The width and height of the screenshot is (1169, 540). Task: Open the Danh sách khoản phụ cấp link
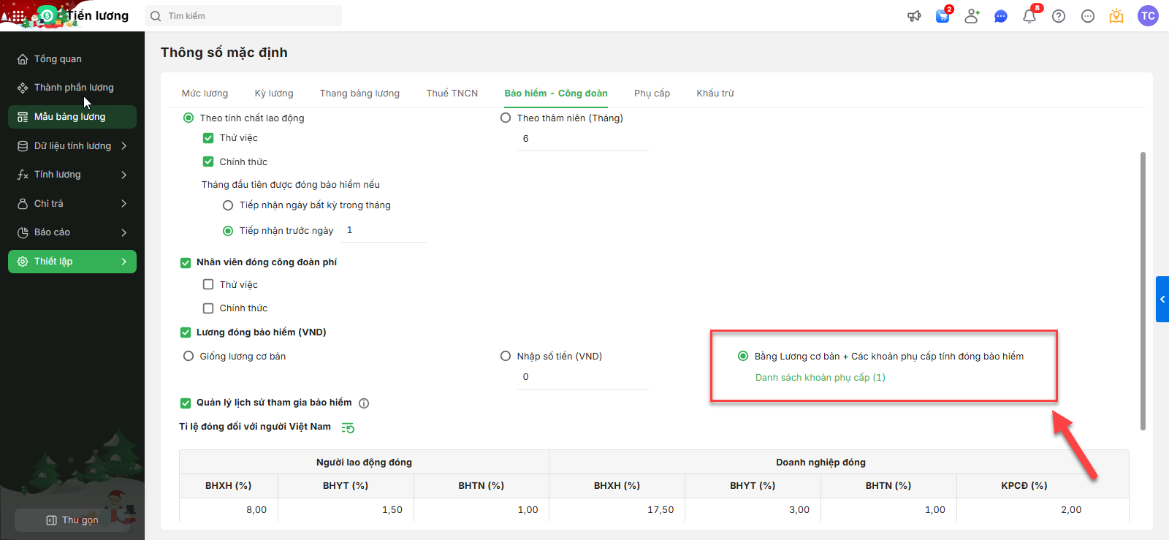820,378
